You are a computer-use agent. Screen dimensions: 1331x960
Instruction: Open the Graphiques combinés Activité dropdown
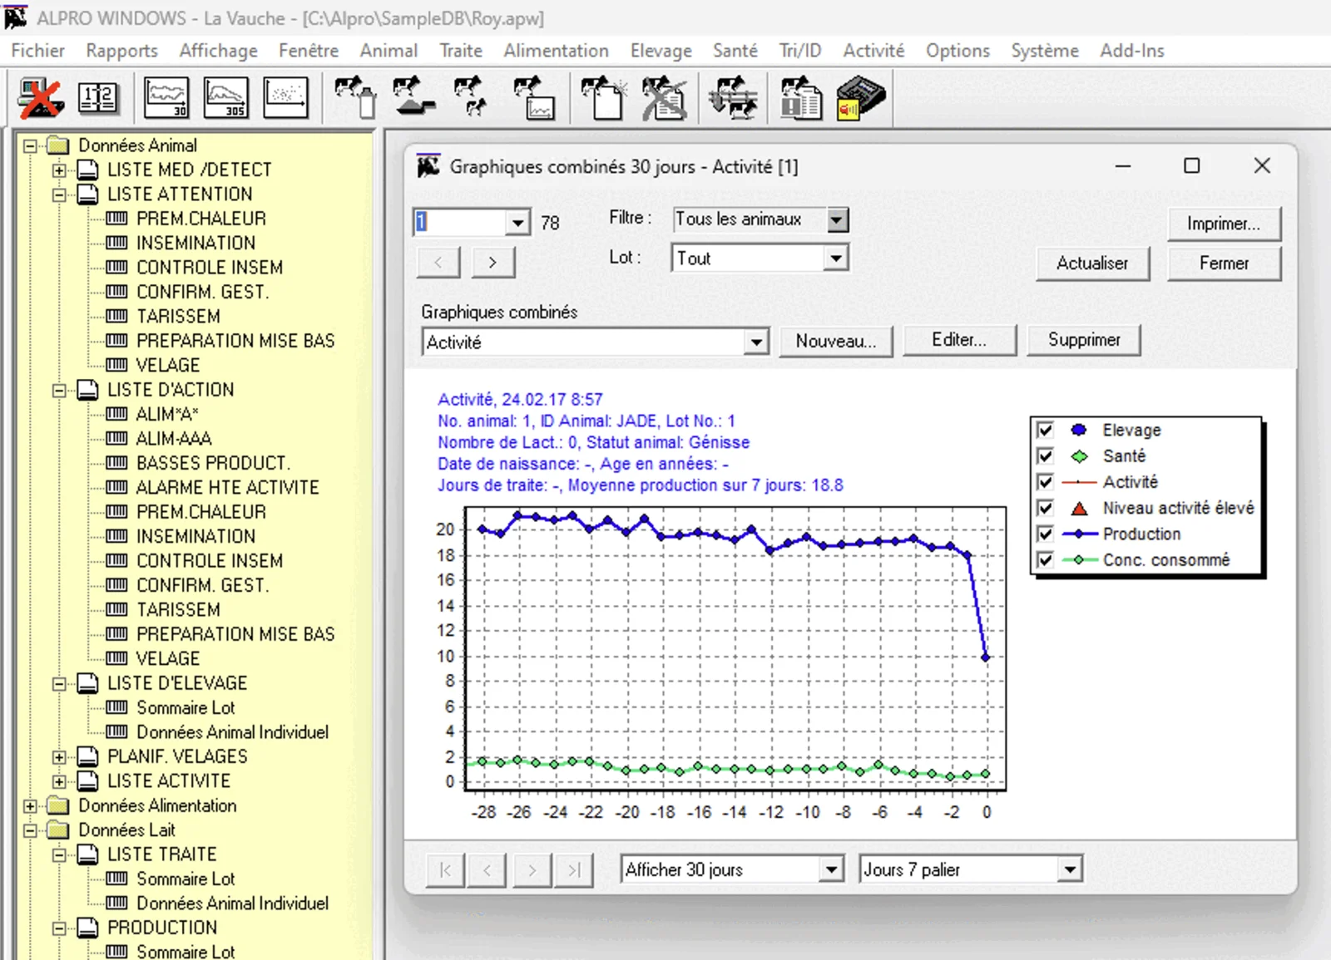[x=755, y=342]
